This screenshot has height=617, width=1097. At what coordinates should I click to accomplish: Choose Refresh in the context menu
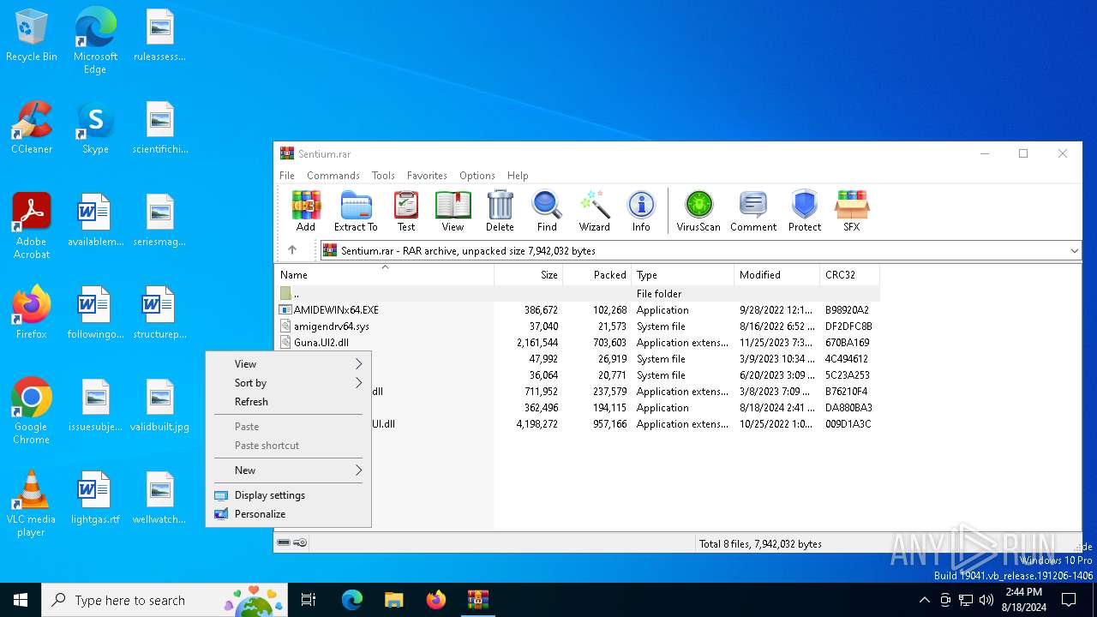point(288,402)
